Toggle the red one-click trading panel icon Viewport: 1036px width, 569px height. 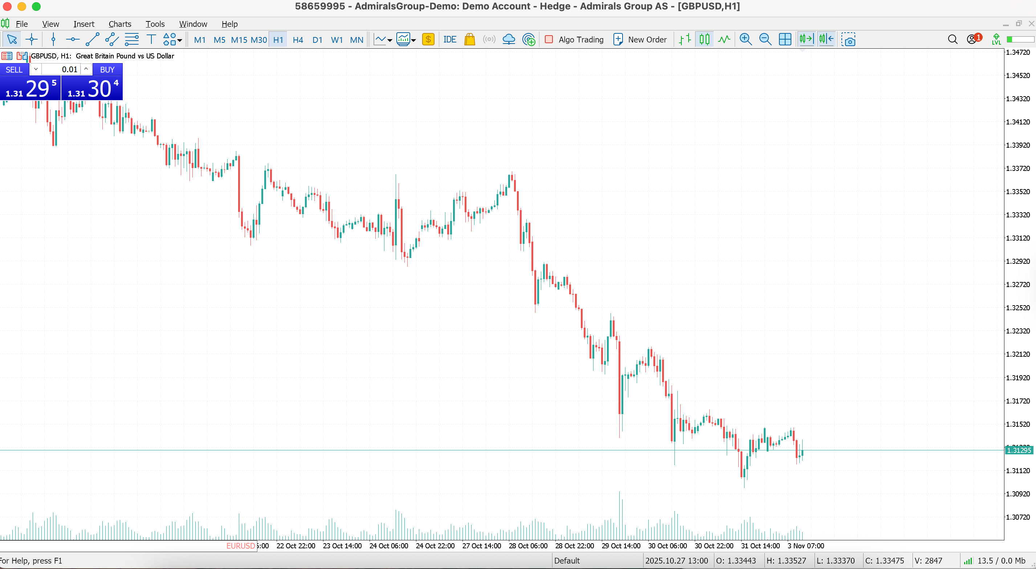tap(7, 56)
